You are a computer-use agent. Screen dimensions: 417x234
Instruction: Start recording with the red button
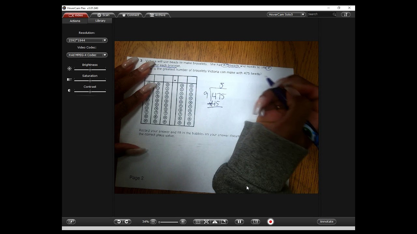pyautogui.click(x=270, y=222)
